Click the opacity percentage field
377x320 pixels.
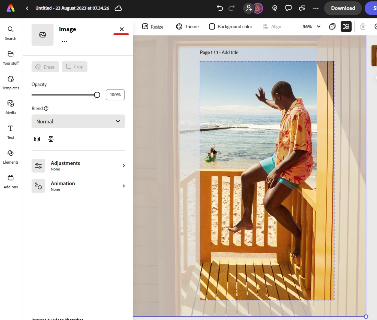[115, 95]
